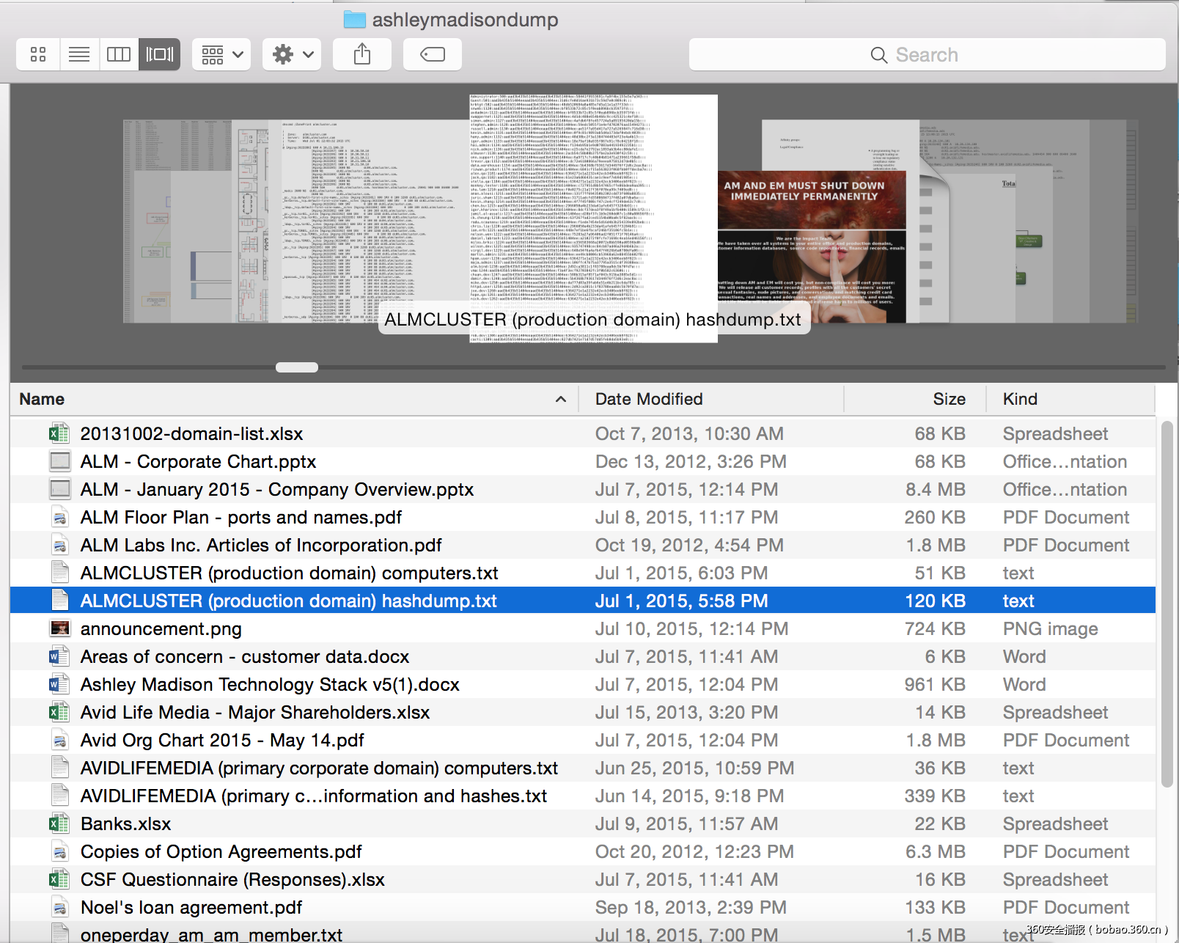Select Areas of concern - customer data.docx

point(245,656)
